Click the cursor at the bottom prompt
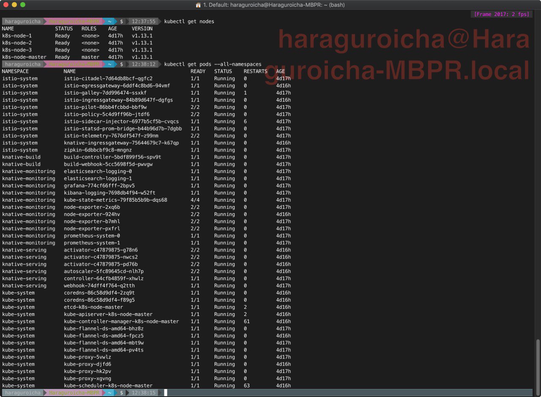This screenshot has height=397, width=541. pos(166,393)
